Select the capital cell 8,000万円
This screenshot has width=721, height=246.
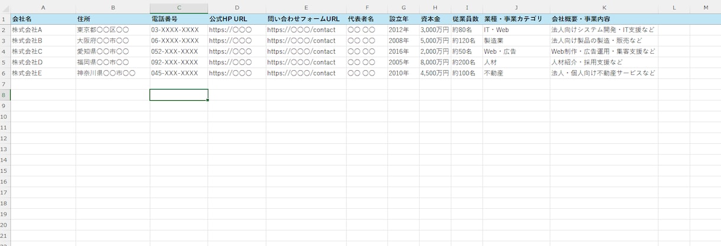coord(435,62)
